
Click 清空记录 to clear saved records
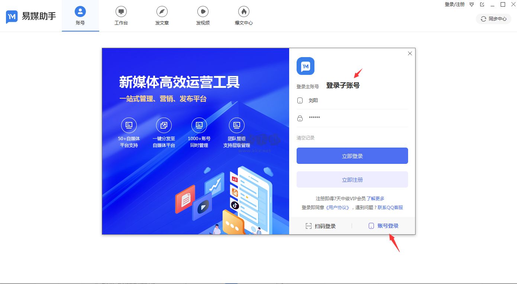[306, 138]
